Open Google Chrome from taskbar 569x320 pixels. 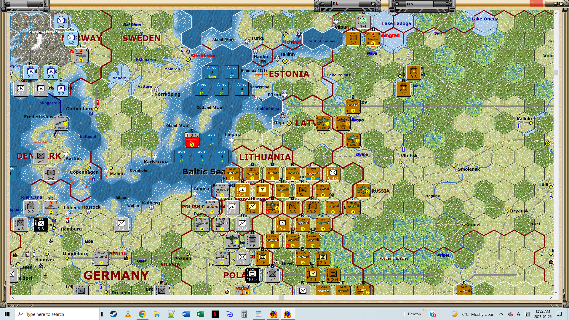click(143, 314)
